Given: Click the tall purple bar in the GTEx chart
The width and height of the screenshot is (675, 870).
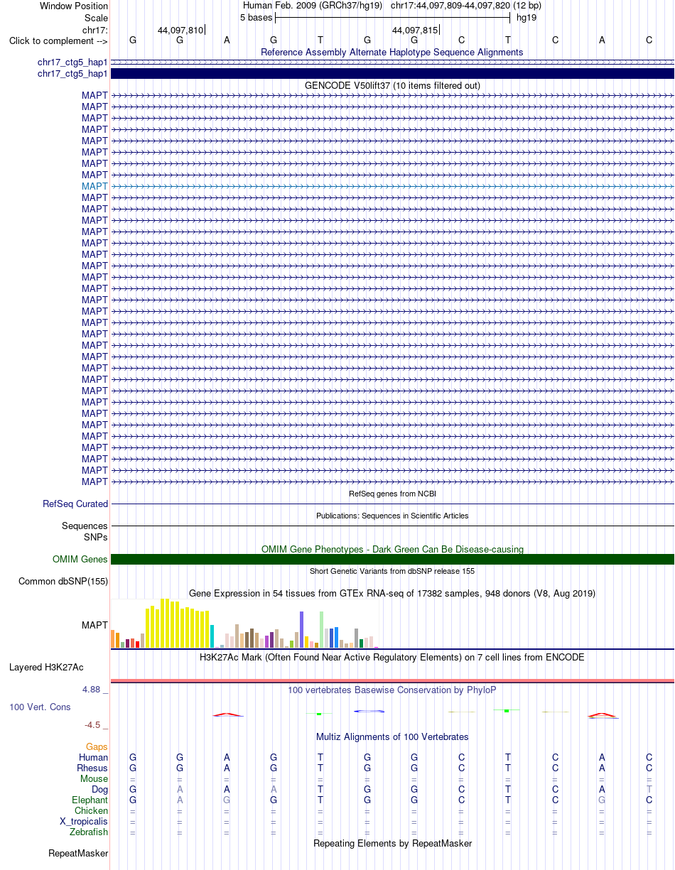Looking at the screenshot, I should coord(302,629).
